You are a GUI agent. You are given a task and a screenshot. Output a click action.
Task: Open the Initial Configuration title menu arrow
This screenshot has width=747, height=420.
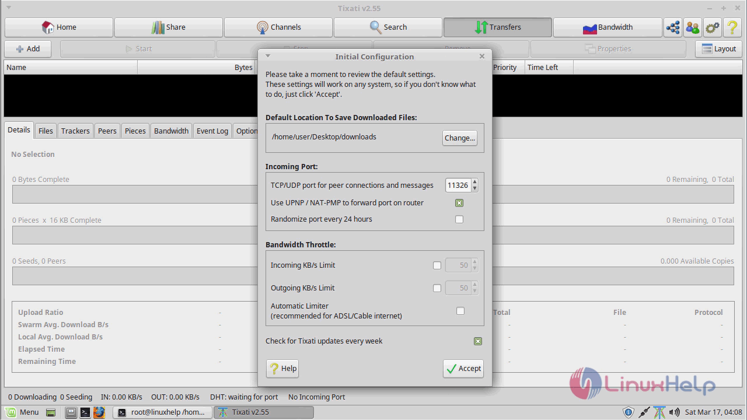click(268, 56)
